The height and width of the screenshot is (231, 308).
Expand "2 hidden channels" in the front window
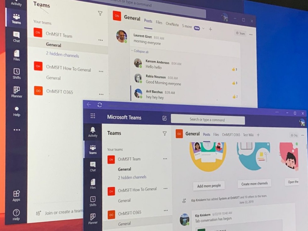(x=132, y=177)
